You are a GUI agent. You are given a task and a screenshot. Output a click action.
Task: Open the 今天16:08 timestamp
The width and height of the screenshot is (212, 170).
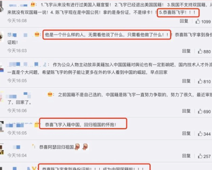[17, 21]
